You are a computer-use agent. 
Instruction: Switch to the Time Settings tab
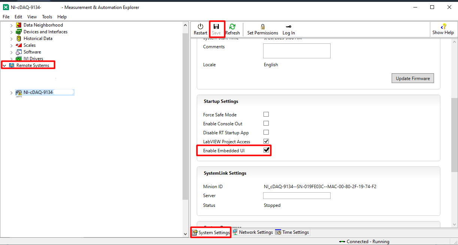click(292, 232)
